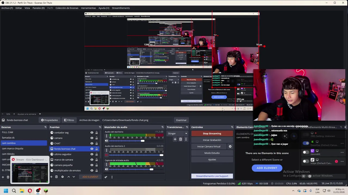Toggle streaming to dannskill Twitch channel
348x195 pixels.
click(x=306, y=152)
